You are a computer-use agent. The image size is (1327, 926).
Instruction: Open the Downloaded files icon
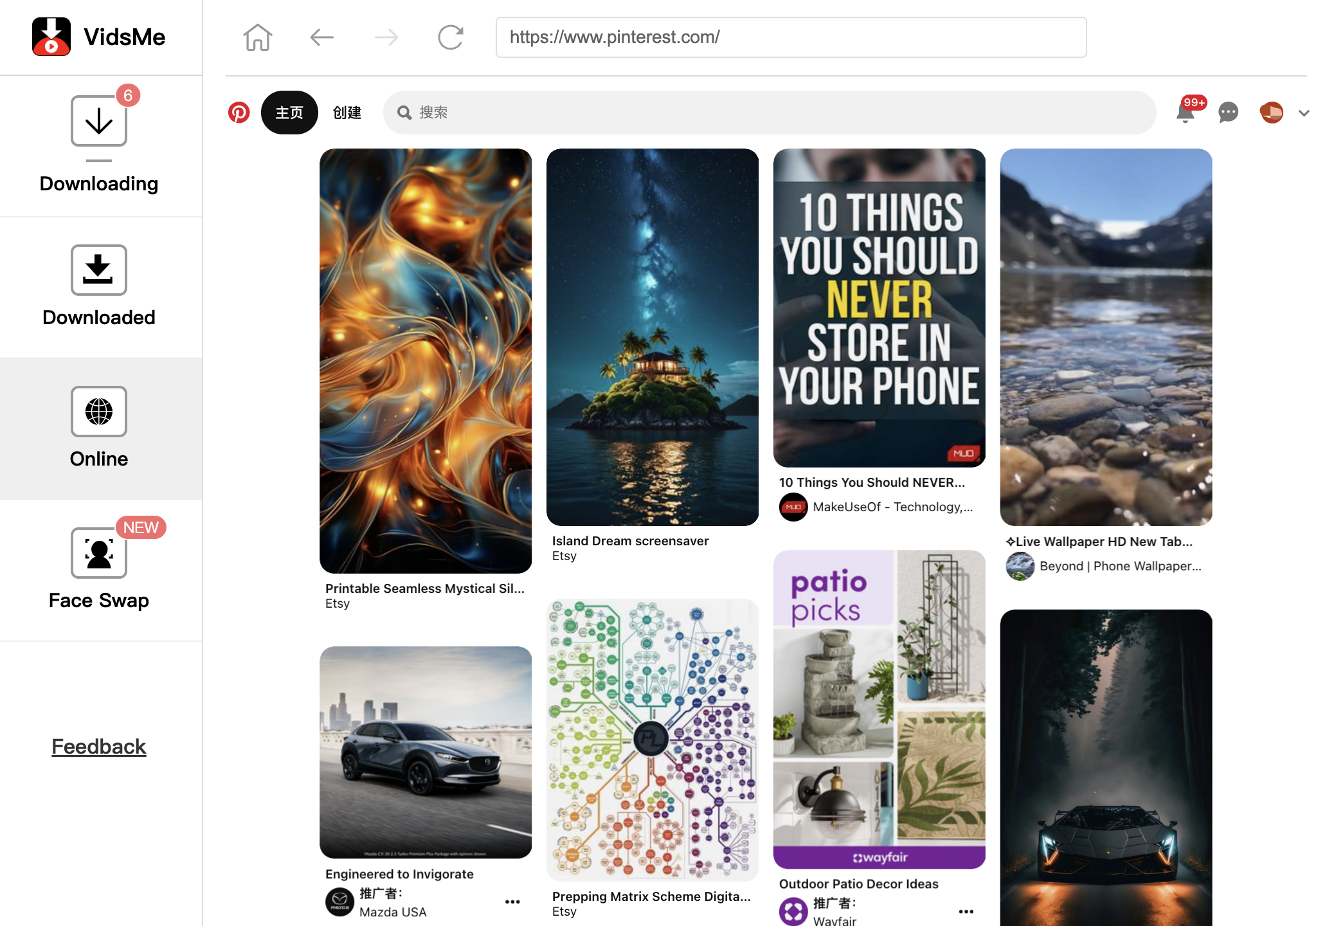(x=98, y=270)
